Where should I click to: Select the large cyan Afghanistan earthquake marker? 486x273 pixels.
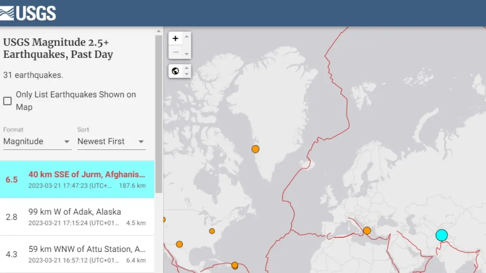(x=441, y=235)
